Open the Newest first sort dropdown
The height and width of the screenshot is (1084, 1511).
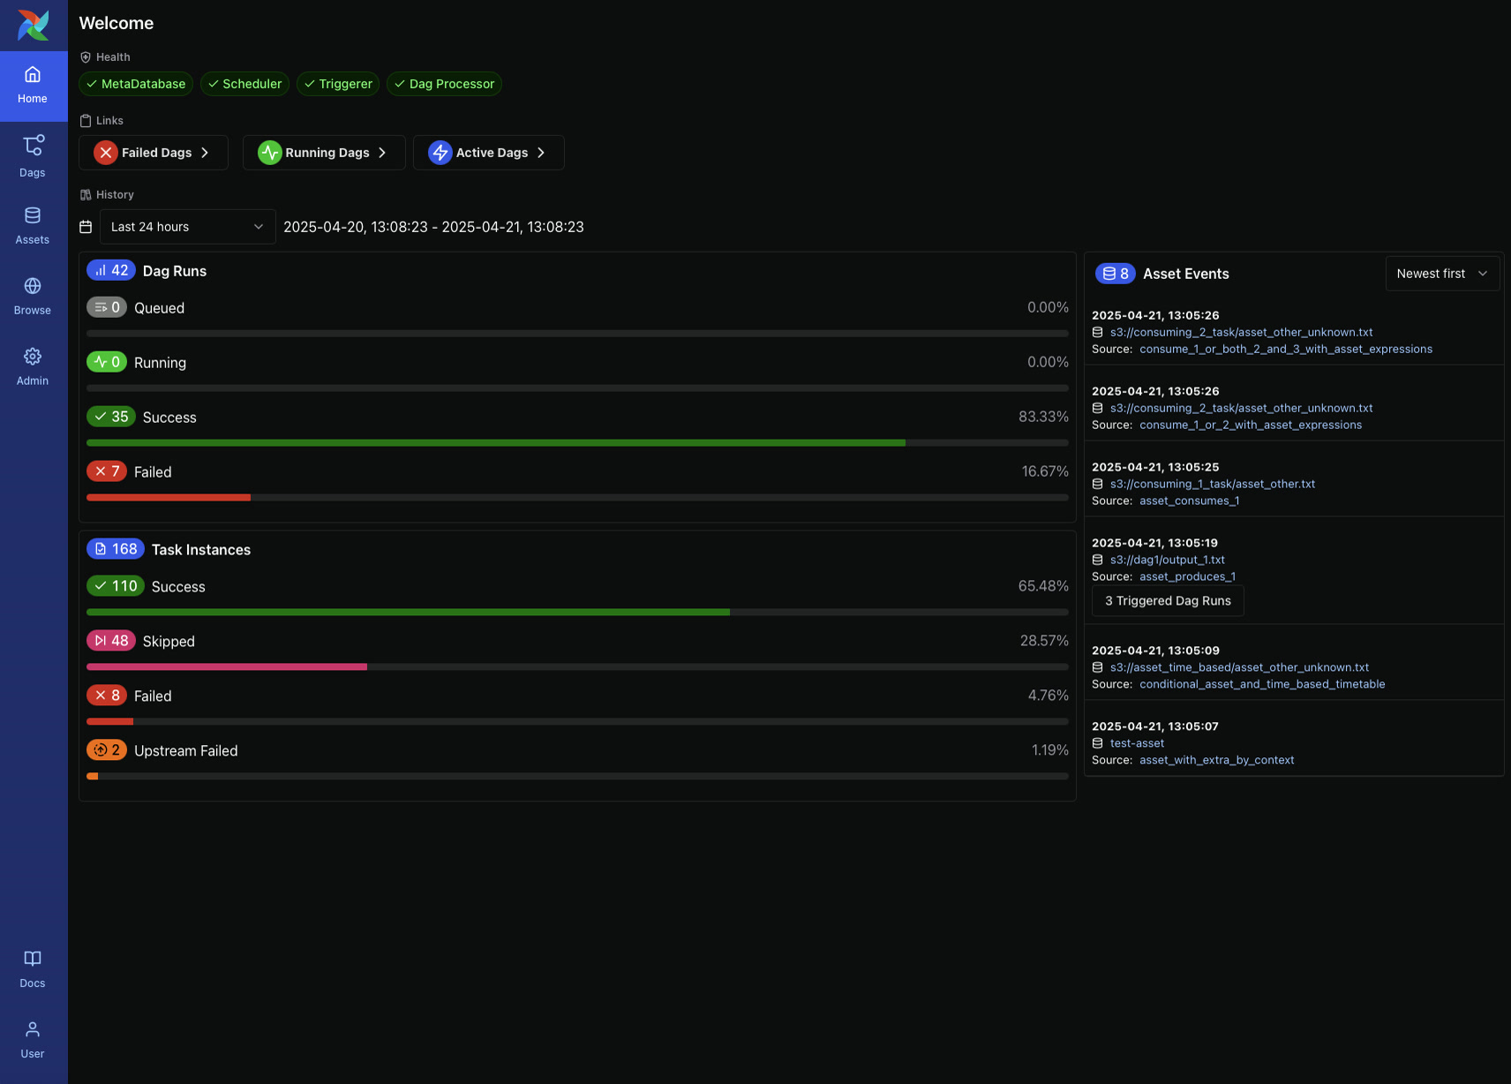coord(1441,274)
